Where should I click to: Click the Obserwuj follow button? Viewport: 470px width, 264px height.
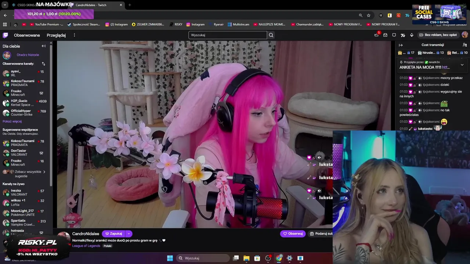point(293,234)
